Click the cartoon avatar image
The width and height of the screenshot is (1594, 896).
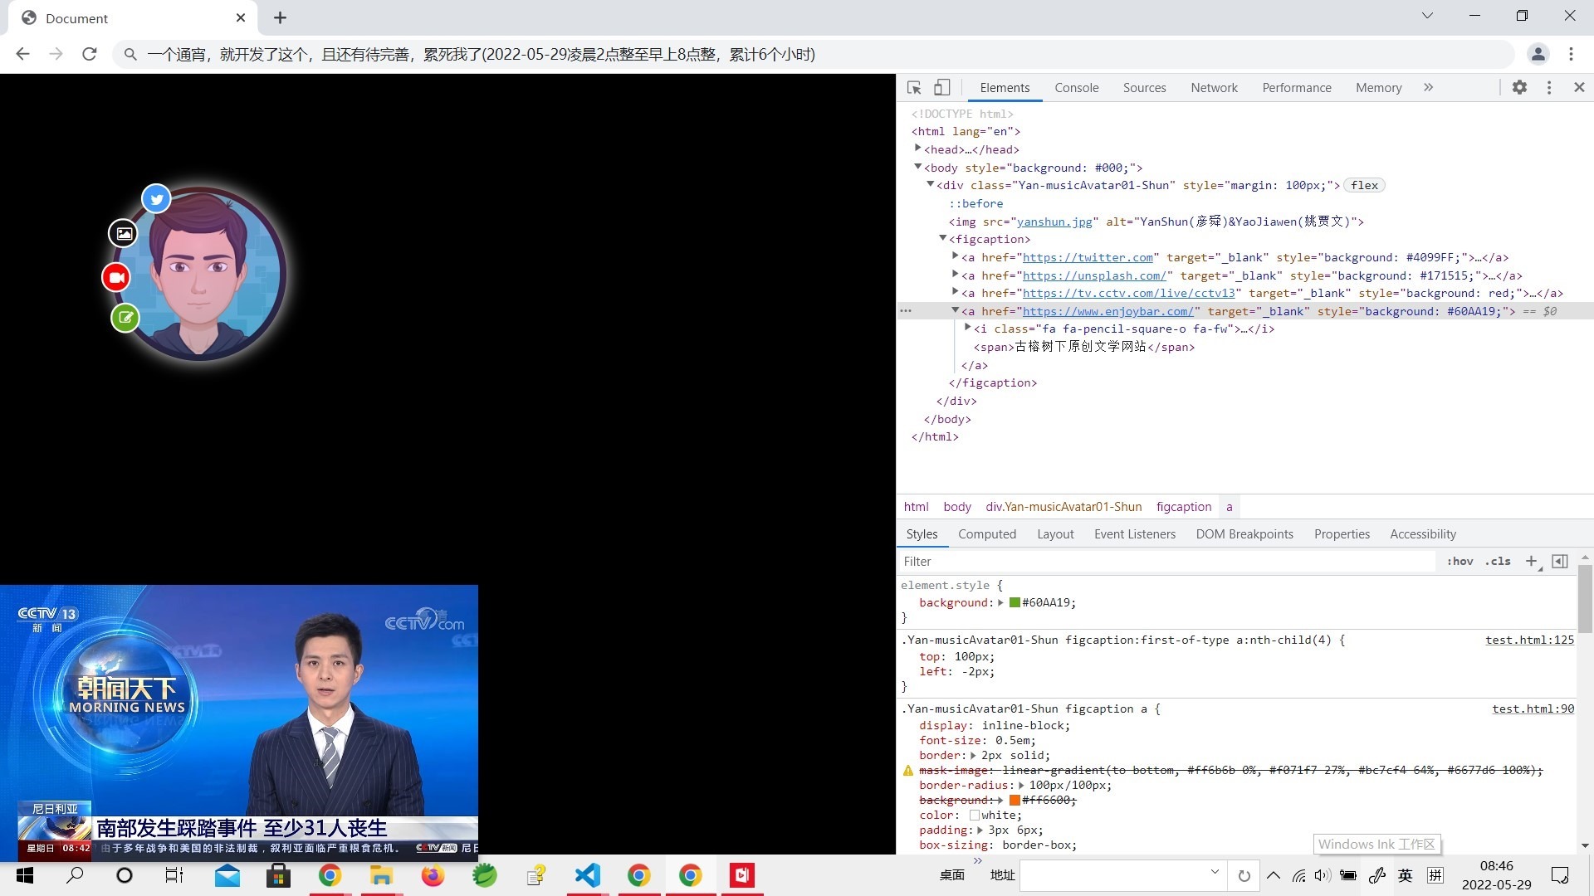point(200,274)
